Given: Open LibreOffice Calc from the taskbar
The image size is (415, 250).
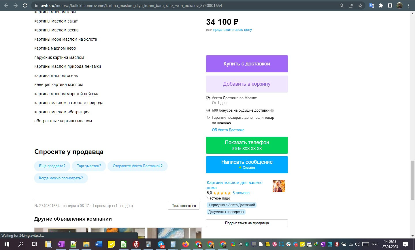Looking at the screenshot, I should click(123, 244).
